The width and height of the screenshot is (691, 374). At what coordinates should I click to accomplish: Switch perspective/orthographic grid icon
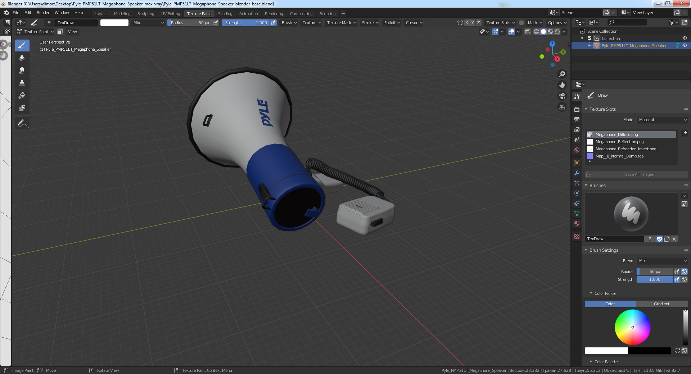(562, 107)
